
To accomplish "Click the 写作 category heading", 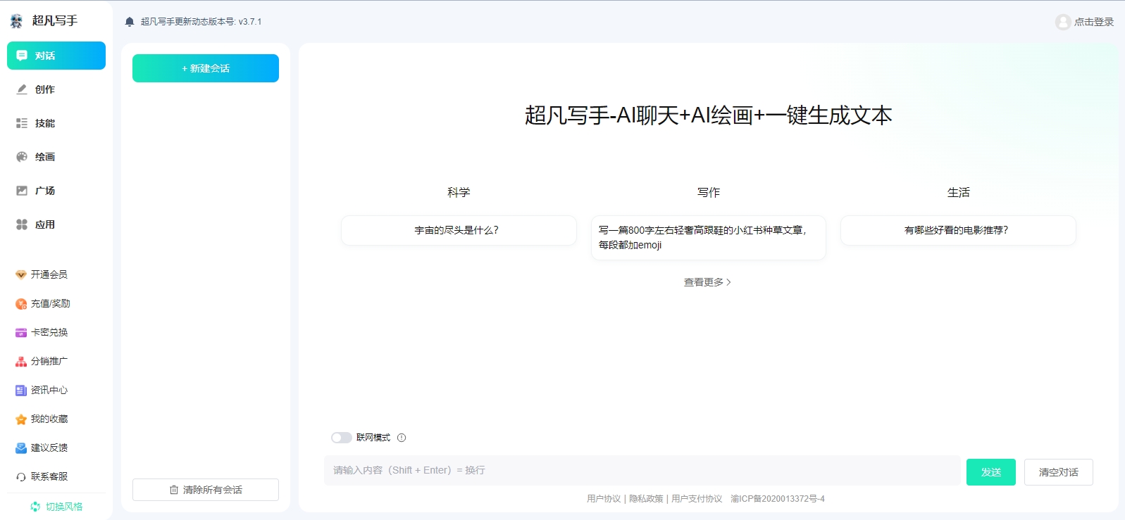I will [709, 192].
